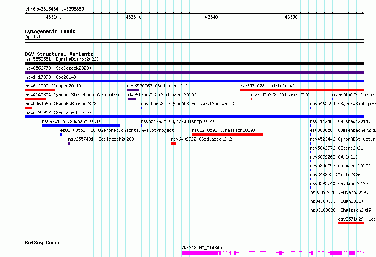The height and width of the screenshot is (257, 376).
Task: Open esv3571028 (Uddin2014) variant label
Action: [267, 86]
